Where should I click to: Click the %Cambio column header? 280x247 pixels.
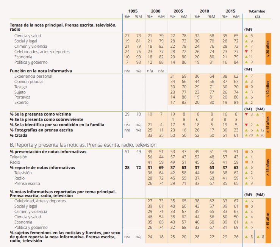257,11
